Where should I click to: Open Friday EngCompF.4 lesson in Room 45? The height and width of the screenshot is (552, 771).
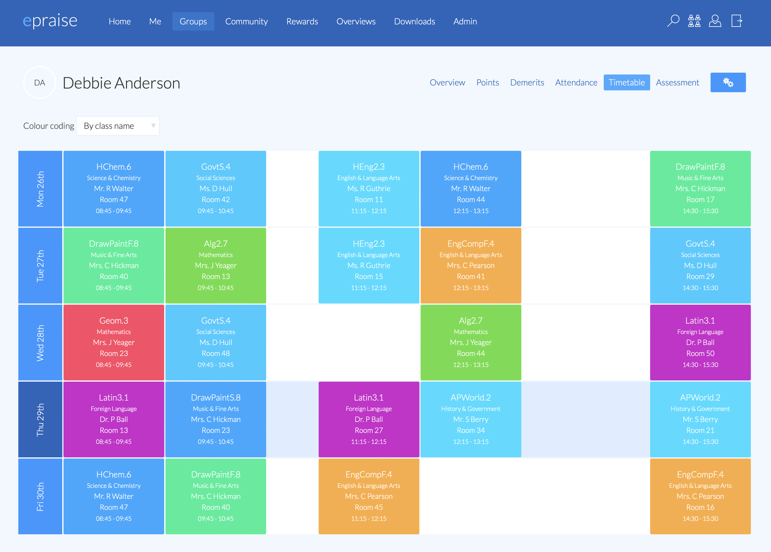pyautogui.click(x=369, y=496)
